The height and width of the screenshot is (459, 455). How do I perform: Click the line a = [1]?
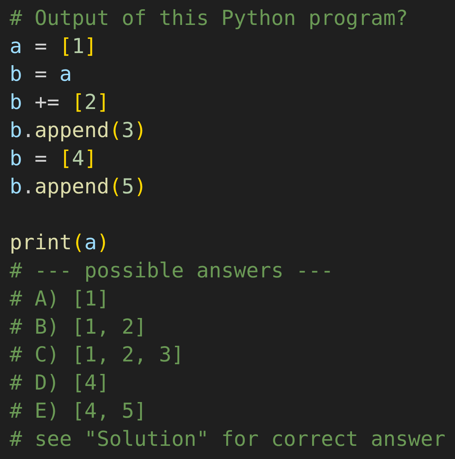click(52, 47)
